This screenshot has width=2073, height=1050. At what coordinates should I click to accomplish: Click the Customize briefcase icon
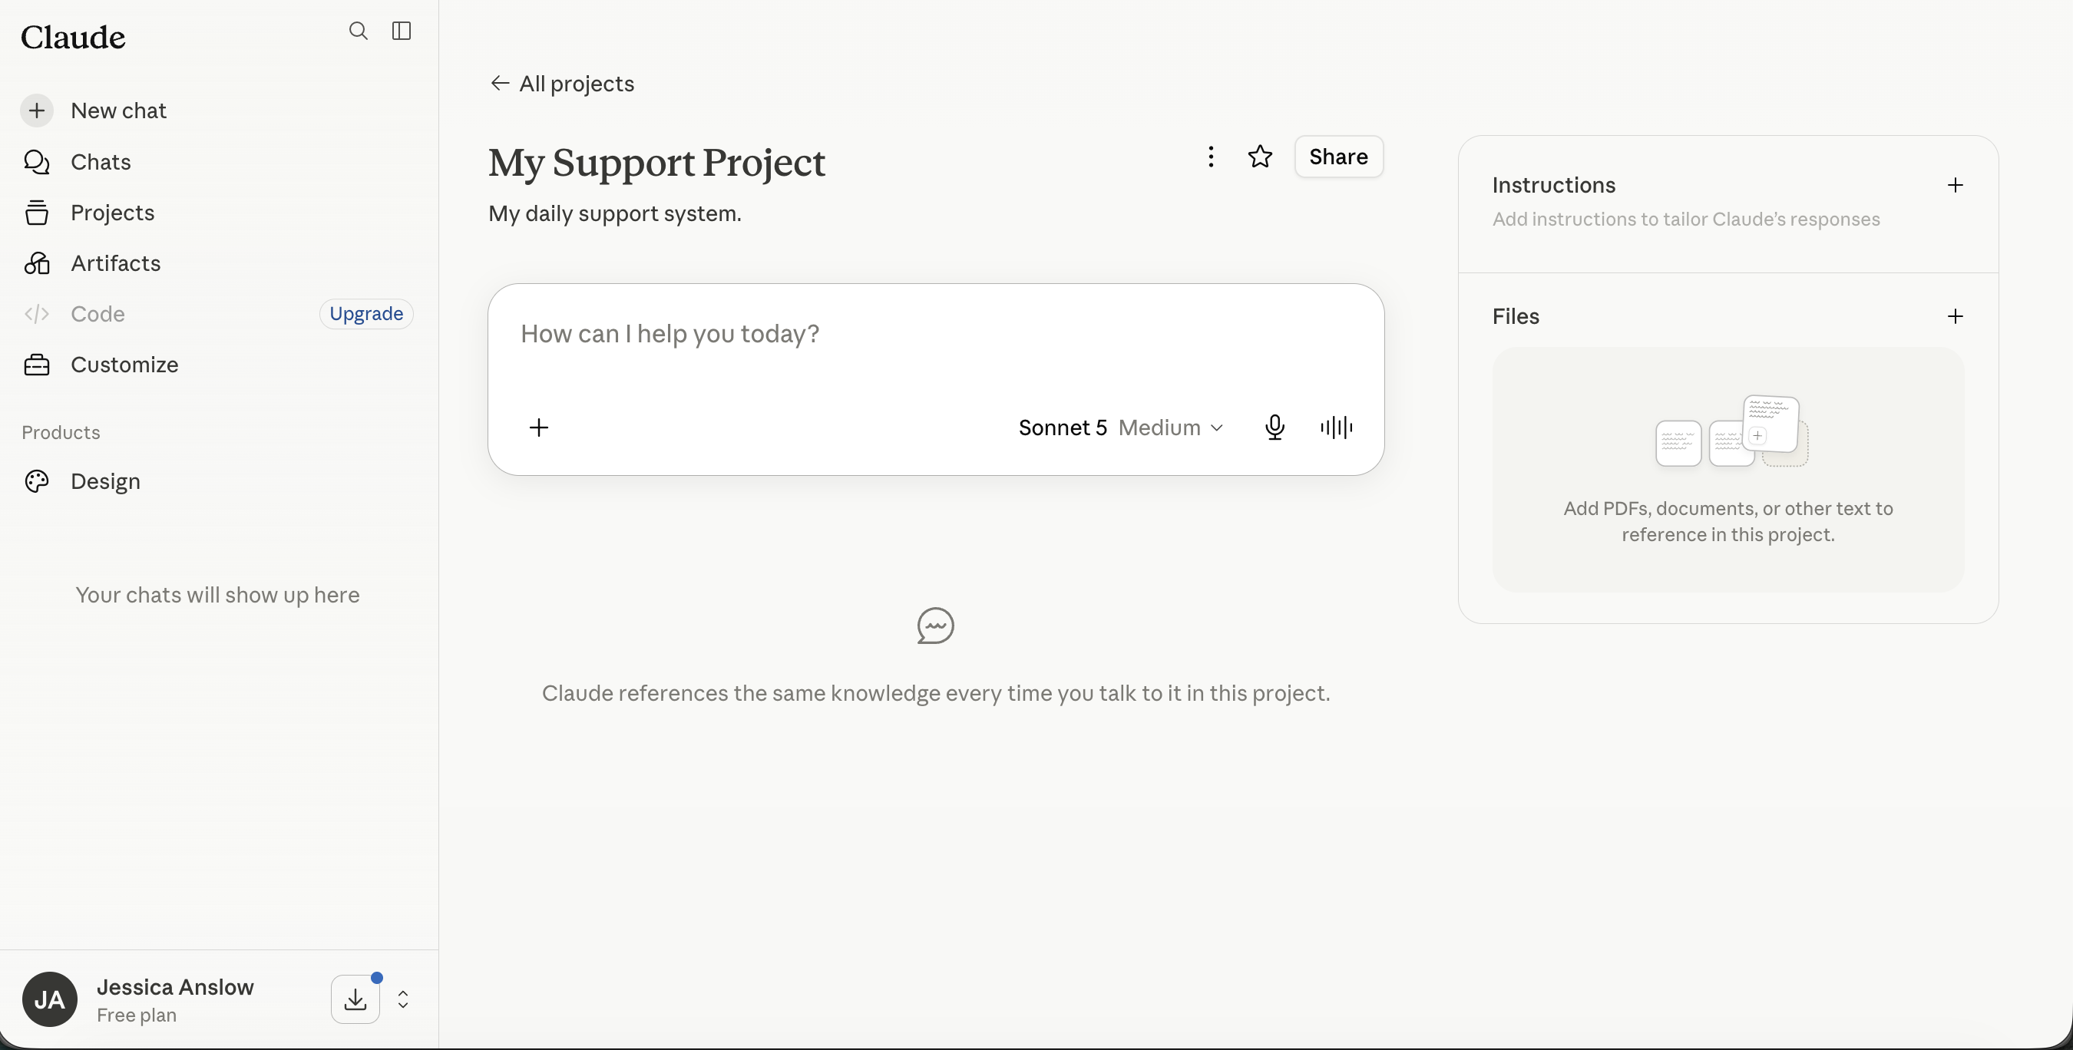37,365
